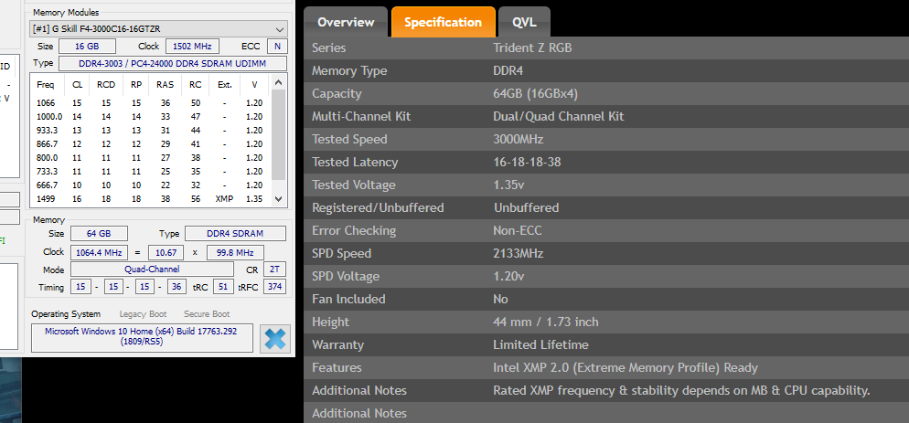
Task: Click the SPD Speed value 2133MHz
Action: (x=518, y=254)
